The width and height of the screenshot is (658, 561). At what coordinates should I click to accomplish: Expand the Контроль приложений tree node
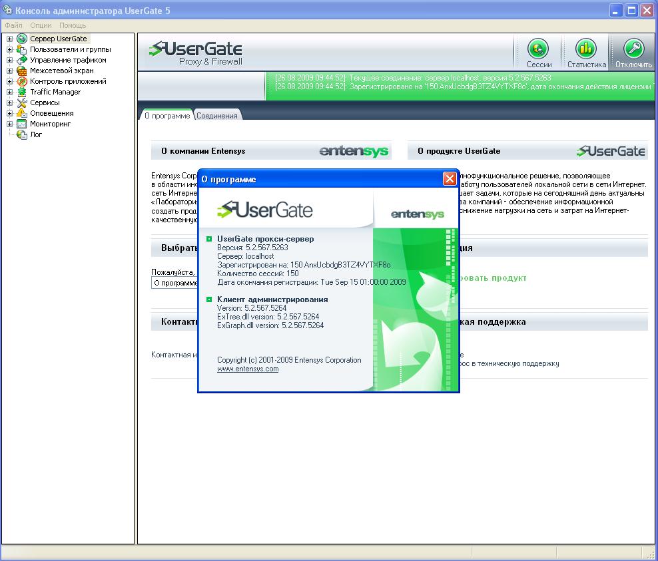(x=10, y=81)
